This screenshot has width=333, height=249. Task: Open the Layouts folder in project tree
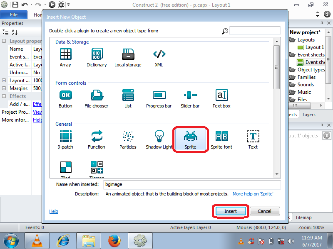306,40
